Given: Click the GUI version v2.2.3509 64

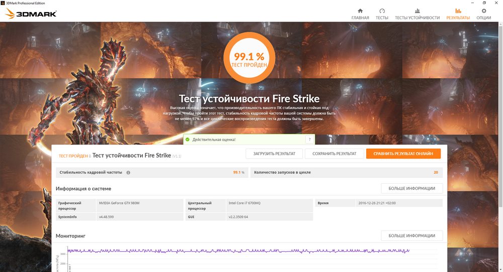Looking at the screenshot, I should 238,217.
